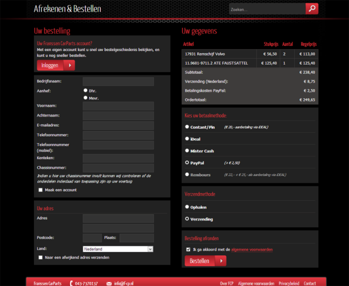Click the Postcode input field
The image size is (349, 286).
point(92,238)
